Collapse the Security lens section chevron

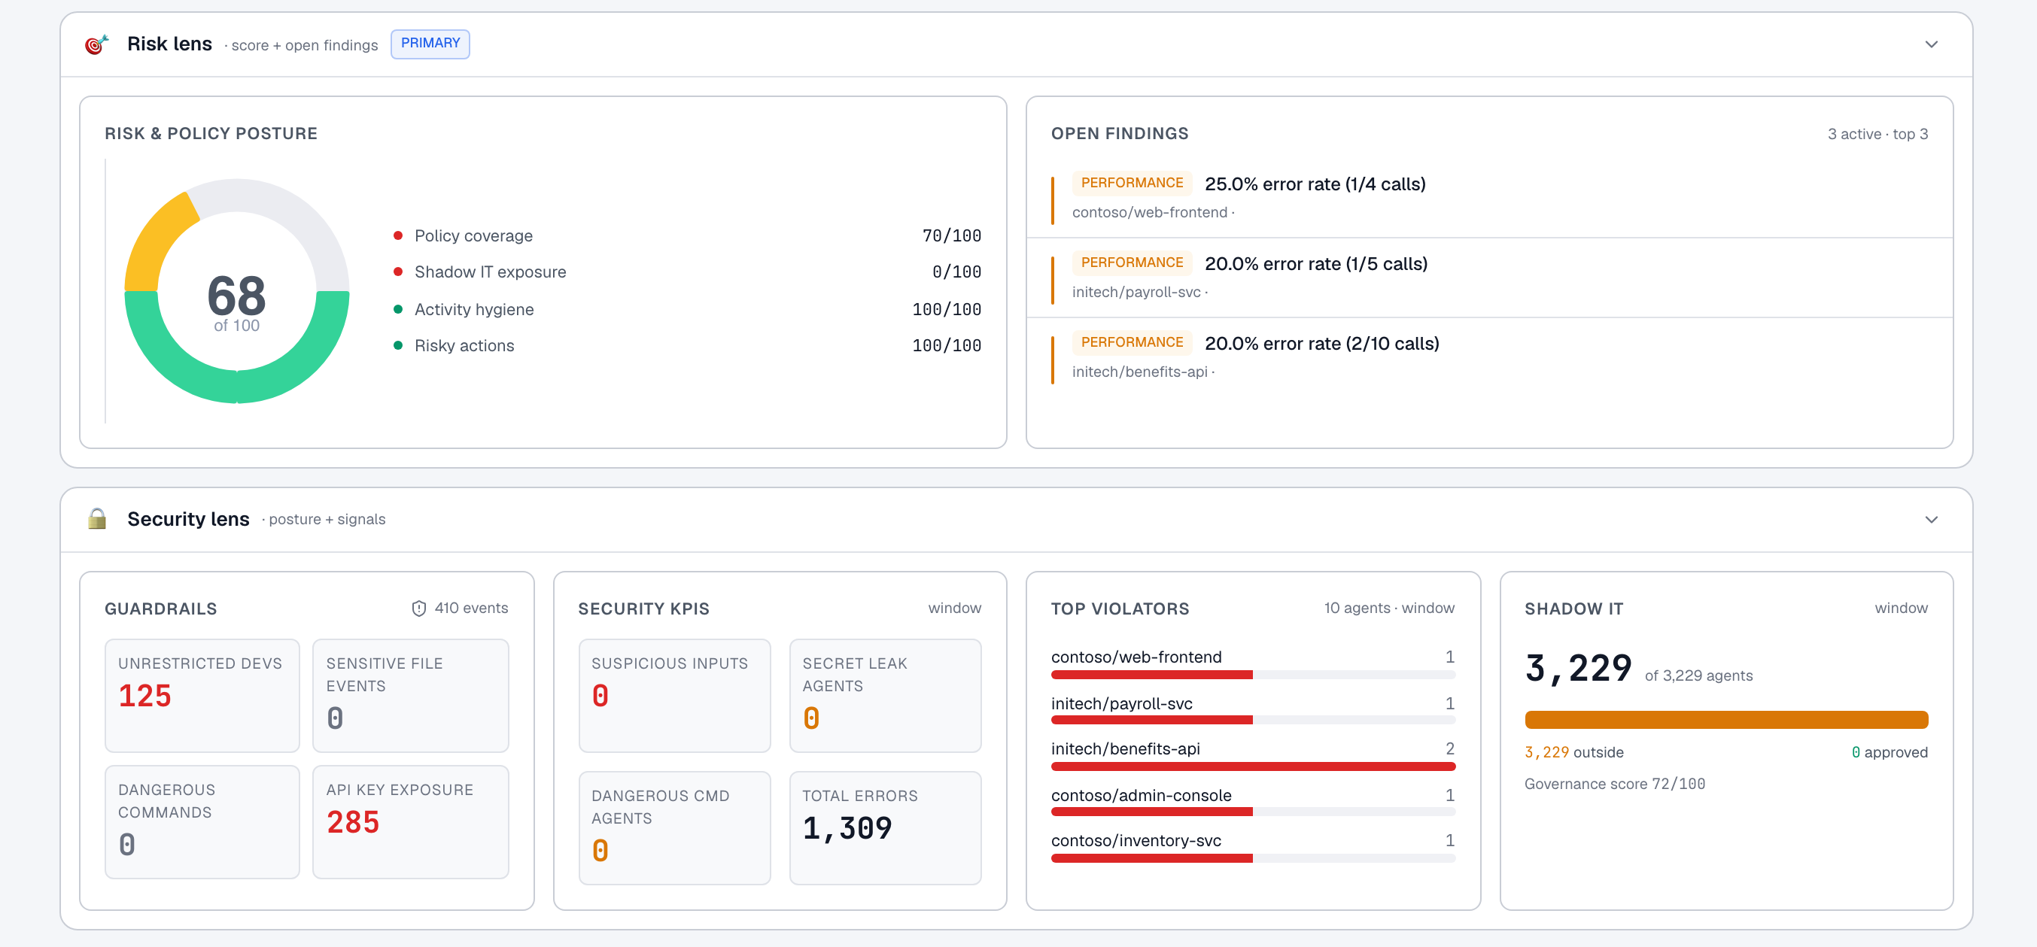pyautogui.click(x=1931, y=519)
